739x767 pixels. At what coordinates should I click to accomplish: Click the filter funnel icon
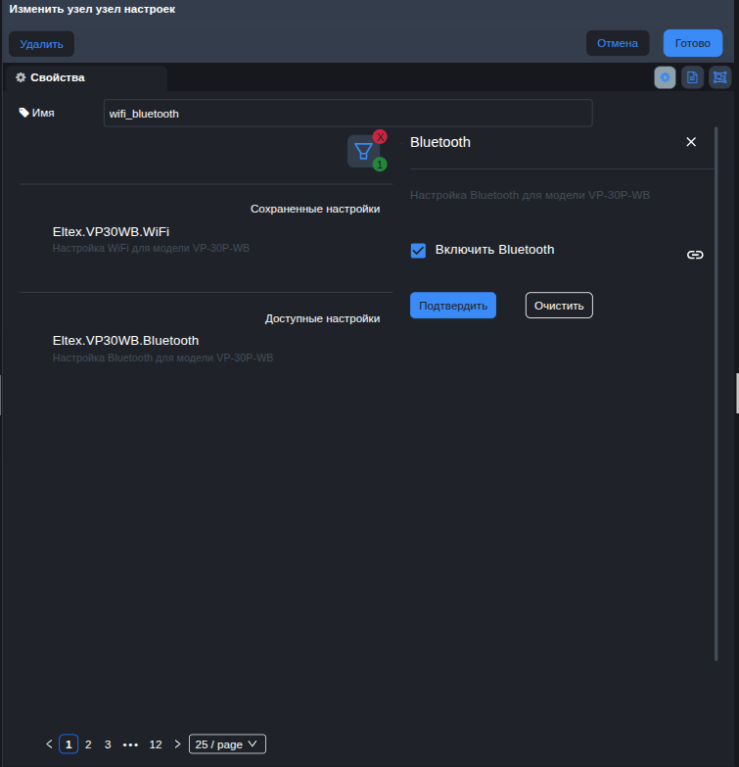pyautogui.click(x=363, y=151)
